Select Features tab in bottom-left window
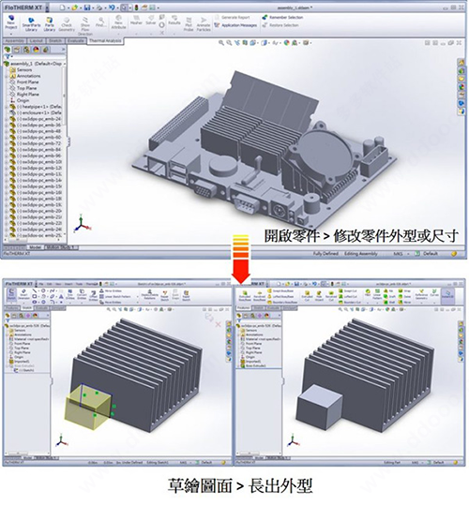The image size is (469, 505). pos(11,308)
